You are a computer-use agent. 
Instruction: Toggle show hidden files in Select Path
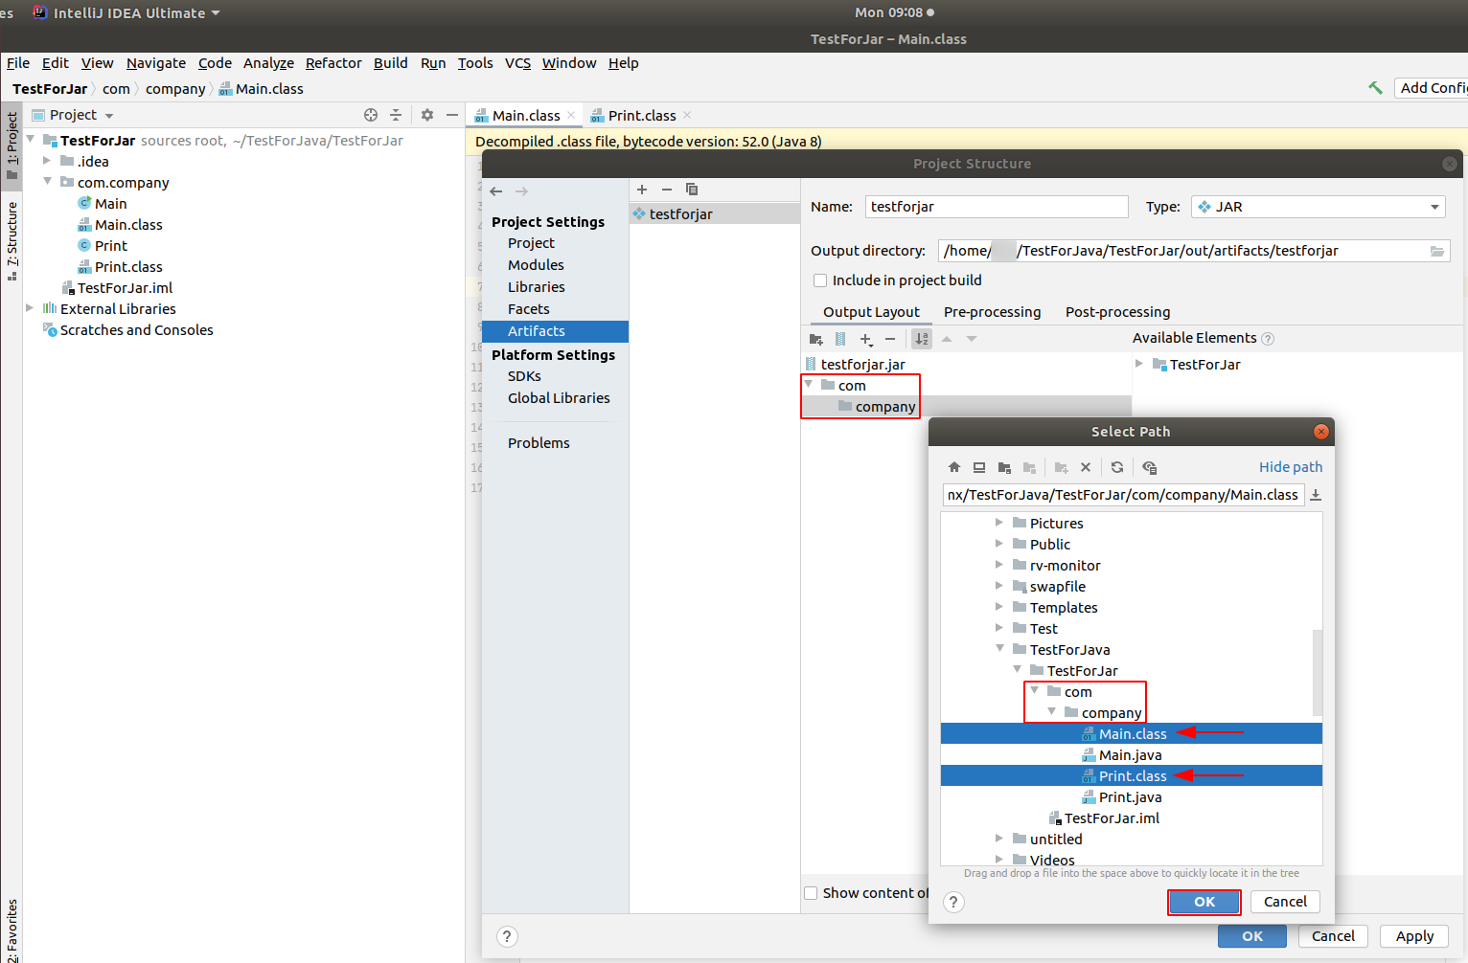[x=1150, y=467]
